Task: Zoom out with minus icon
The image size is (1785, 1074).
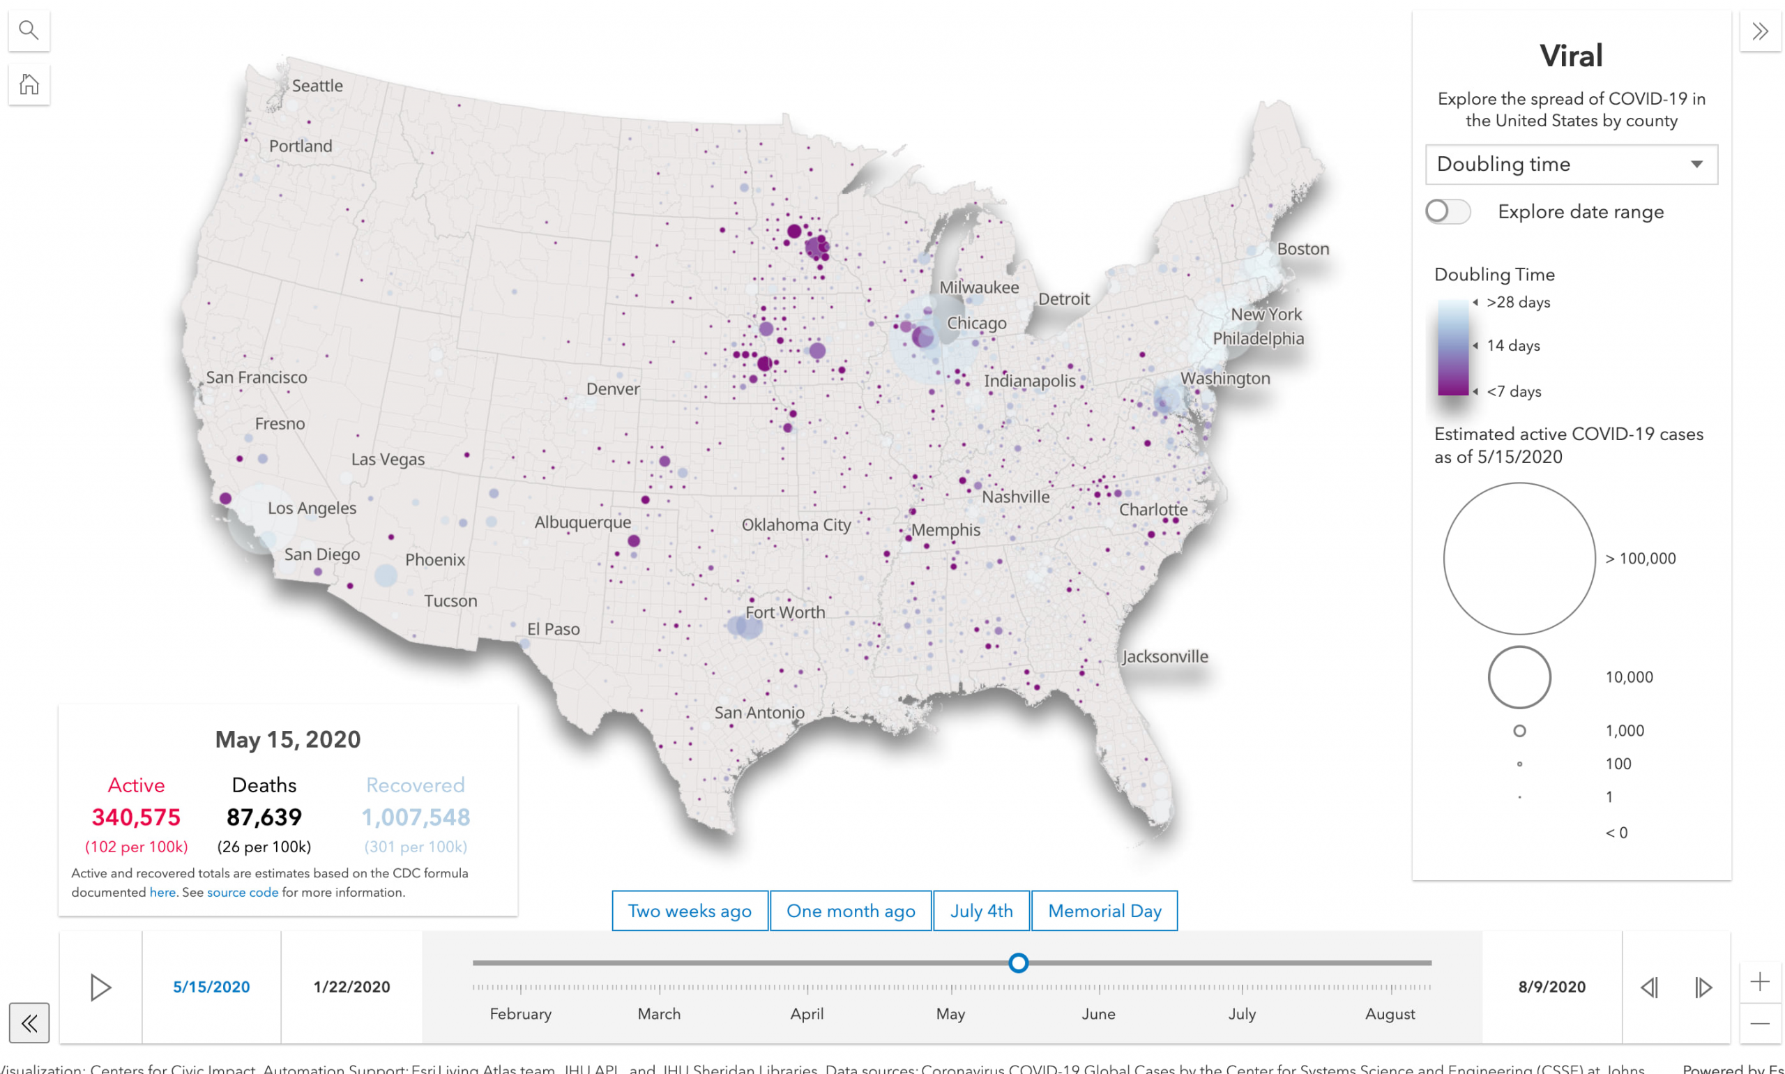Action: [x=1759, y=1023]
